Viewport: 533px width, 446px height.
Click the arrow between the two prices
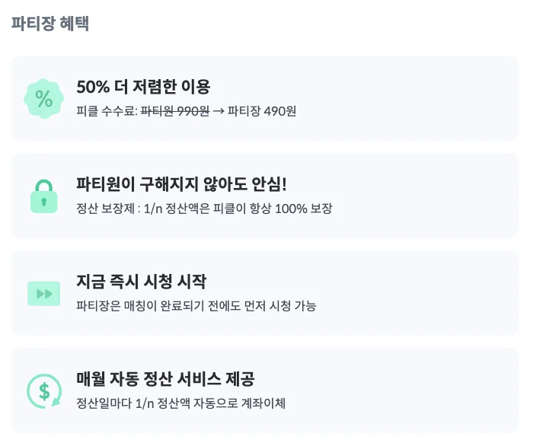(218, 111)
